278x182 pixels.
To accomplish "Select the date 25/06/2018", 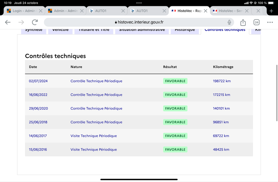I will click(x=38, y=122).
